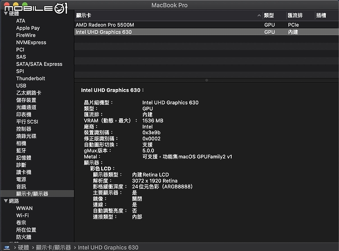339x251 pixels.
Task: Open SATA/SATA Express entry
Action: tap(39, 64)
